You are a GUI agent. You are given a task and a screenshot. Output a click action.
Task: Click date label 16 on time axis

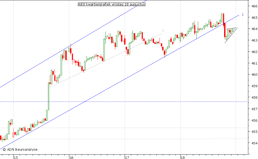coord(71,157)
